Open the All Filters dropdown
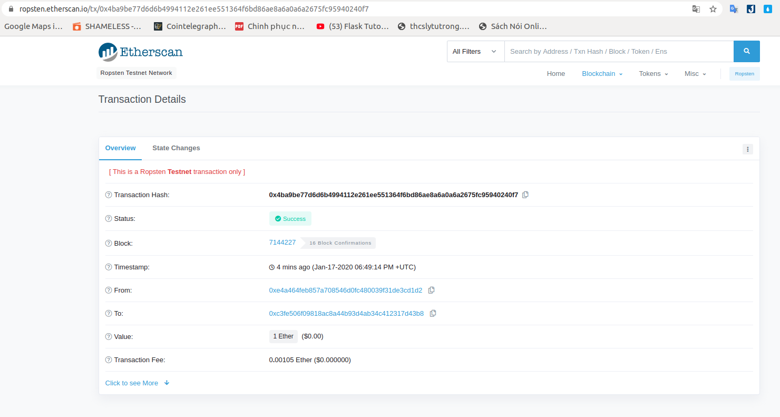Image resolution: width=780 pixels, height=417 pixels. click(475, 51)
